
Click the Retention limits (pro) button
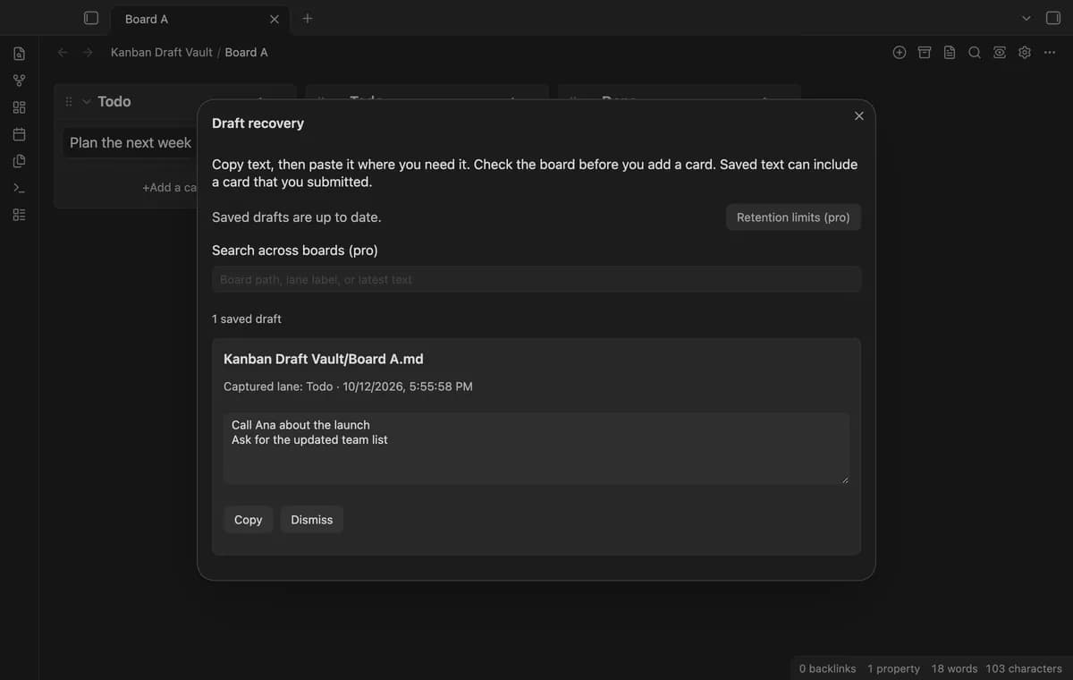(x=793, y=217)
